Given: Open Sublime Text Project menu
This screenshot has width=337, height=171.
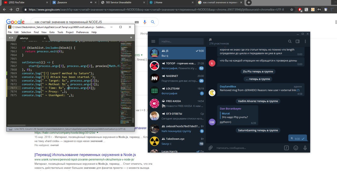Looking at the screenshot, I should [70, 32].
